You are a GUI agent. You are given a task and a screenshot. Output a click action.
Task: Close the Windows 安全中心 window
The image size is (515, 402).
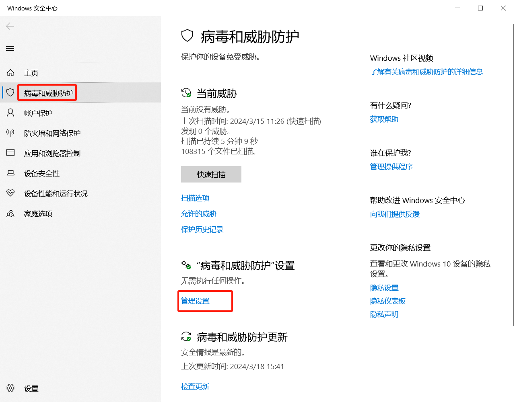pos(503,8)
